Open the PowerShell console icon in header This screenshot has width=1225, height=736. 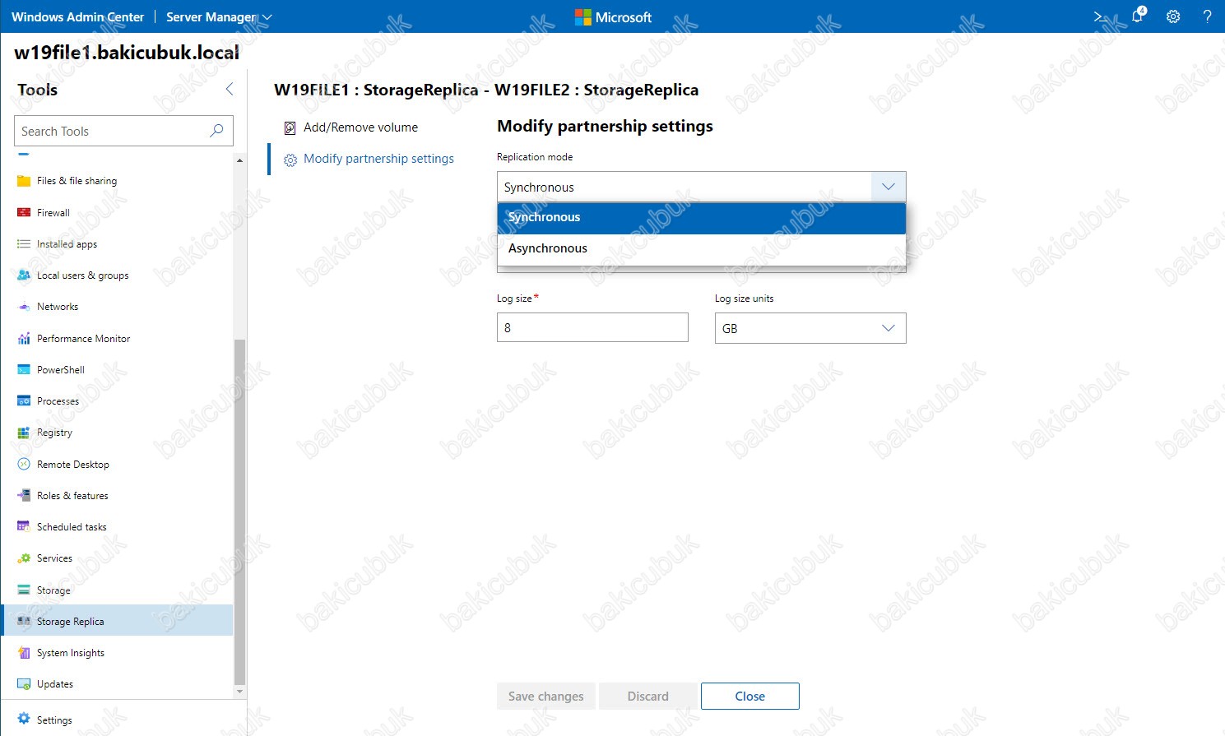click(x=1101, y=16)
